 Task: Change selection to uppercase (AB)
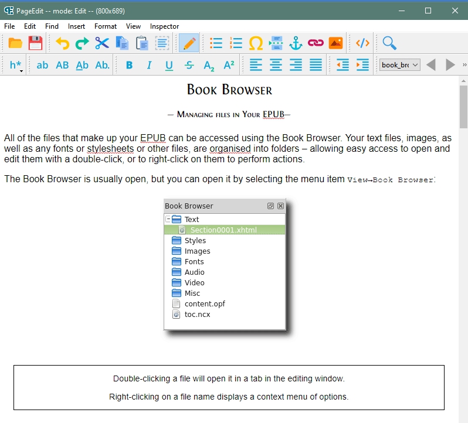[x=62, y=65]
